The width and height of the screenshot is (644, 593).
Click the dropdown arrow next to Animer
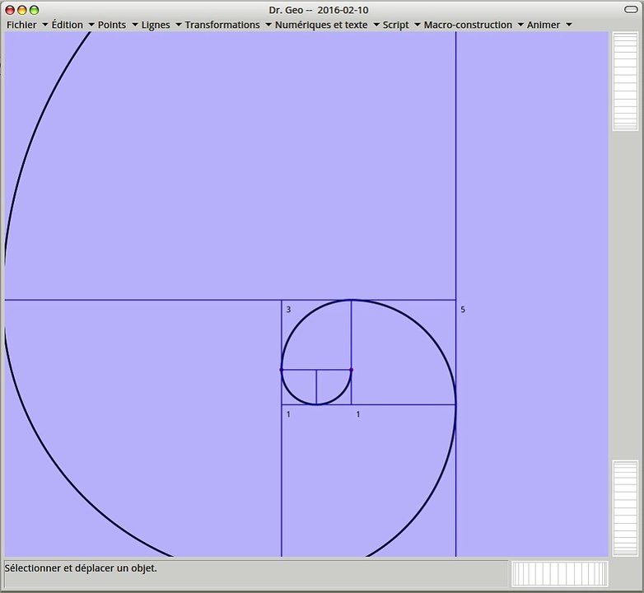coord(569,25)
